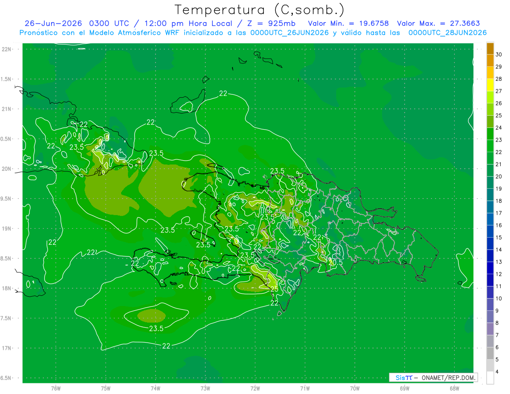Select the date text "26-Jun-2026"
The image size is (510, 394).
(x=53, y=23)
